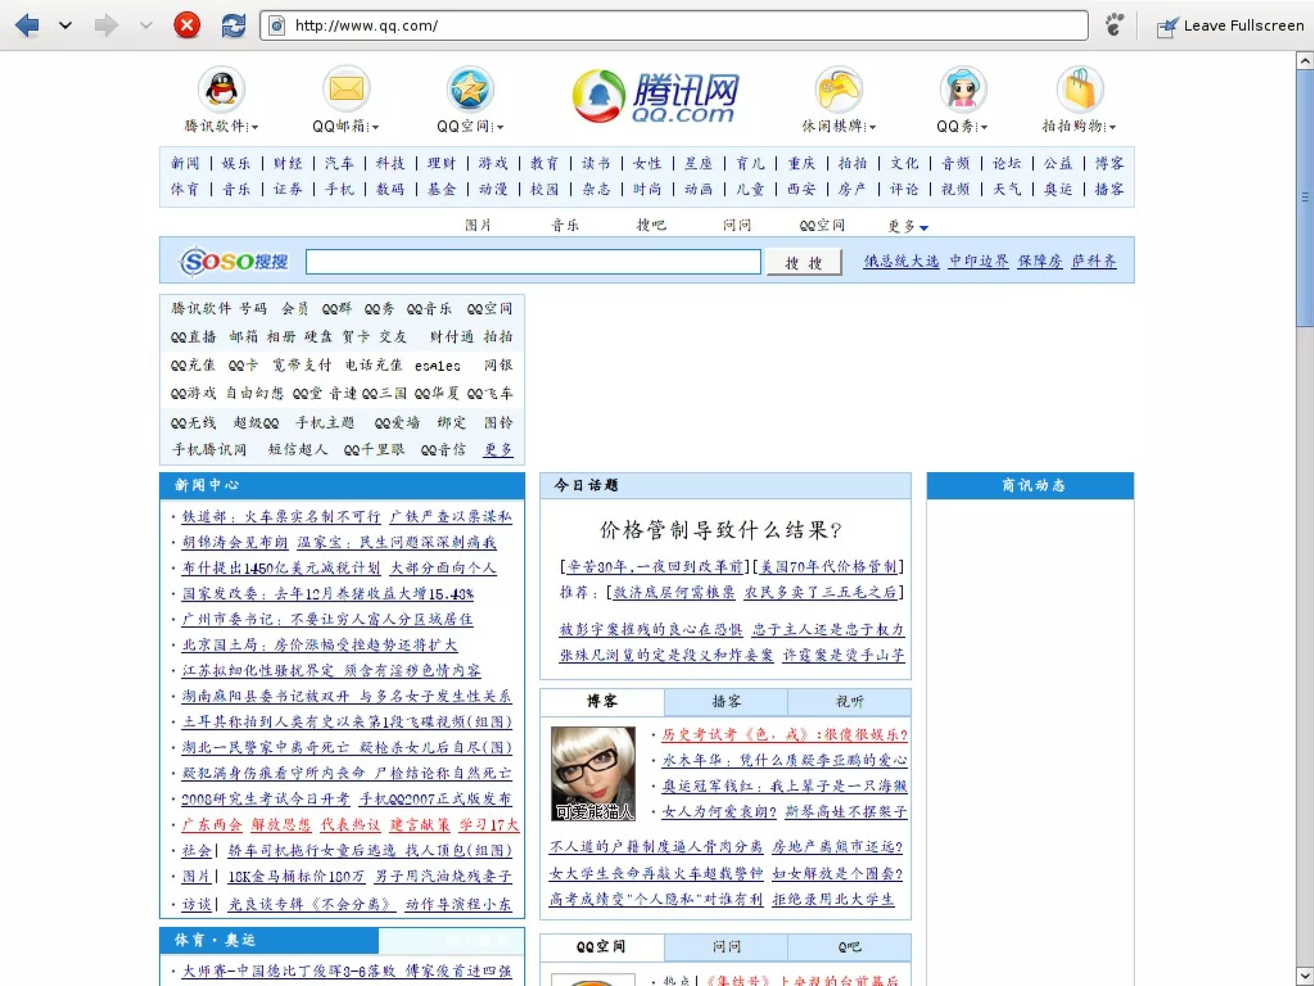Open the 腾讯软件 dropdown arrow
Viewport: 1314px width, 986px height.
pos(255,127)
